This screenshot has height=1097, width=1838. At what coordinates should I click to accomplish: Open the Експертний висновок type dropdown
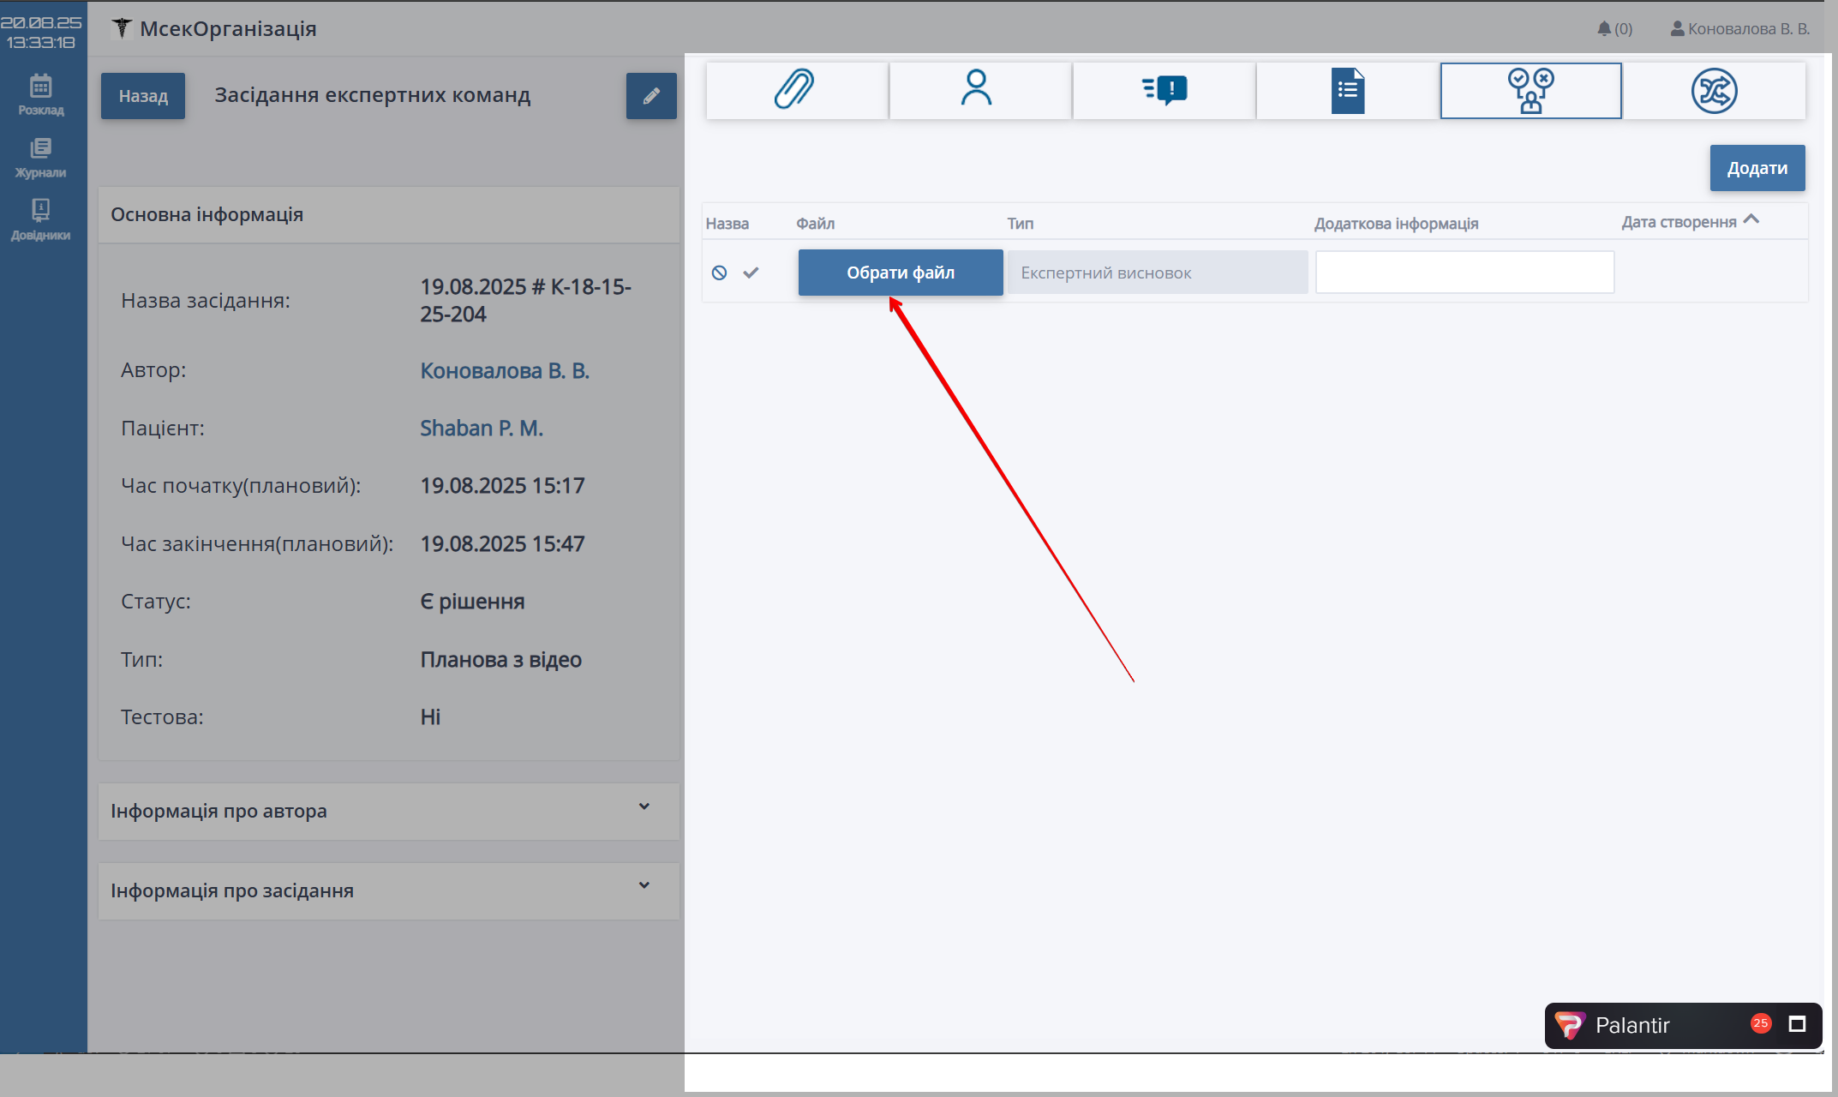(x=1157, y=273)
